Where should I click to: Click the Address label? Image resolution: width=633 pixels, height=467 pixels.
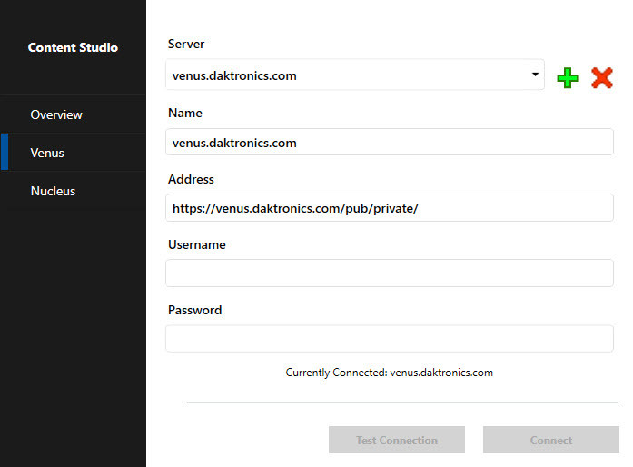click(x=191, y=179)
